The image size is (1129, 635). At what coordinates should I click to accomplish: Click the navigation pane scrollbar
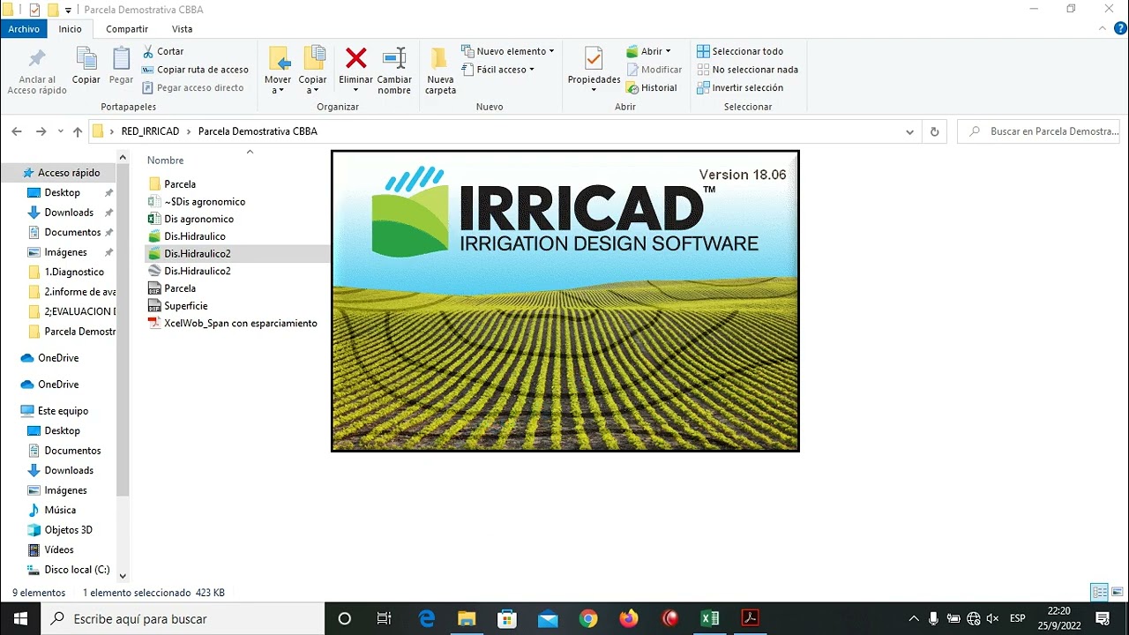pos(123,331)
